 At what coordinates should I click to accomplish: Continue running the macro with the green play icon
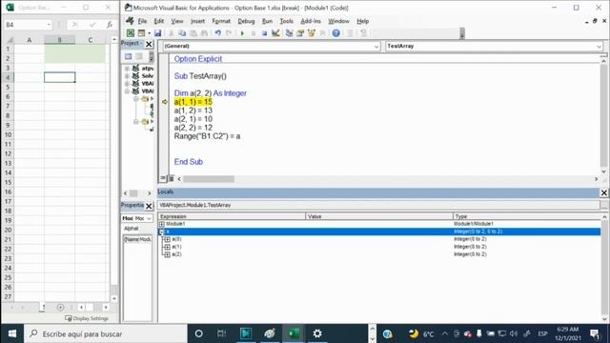[242, 33]
